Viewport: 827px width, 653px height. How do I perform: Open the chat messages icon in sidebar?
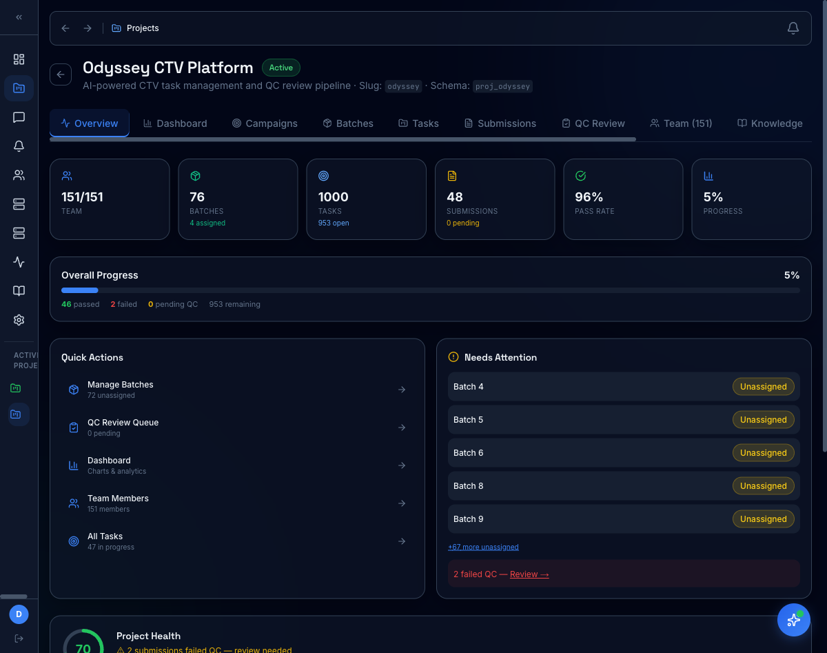(x=19, y=117)
